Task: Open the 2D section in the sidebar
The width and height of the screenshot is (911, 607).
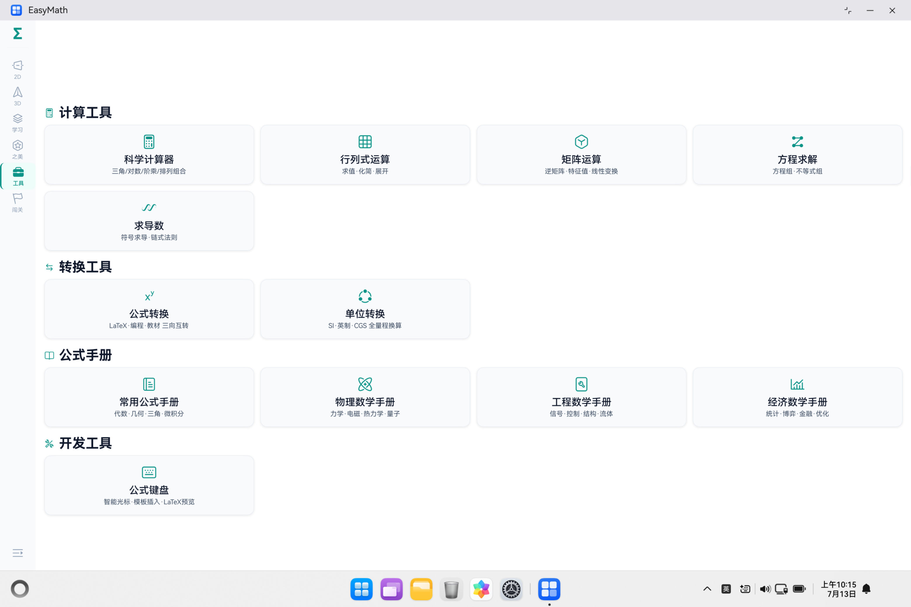Action: 18,70
